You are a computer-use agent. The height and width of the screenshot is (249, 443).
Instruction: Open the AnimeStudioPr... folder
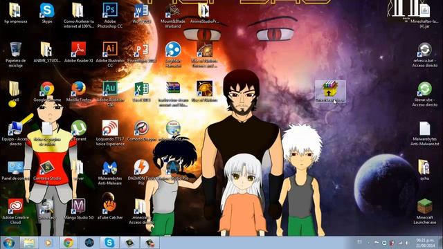tap(204, 13)
